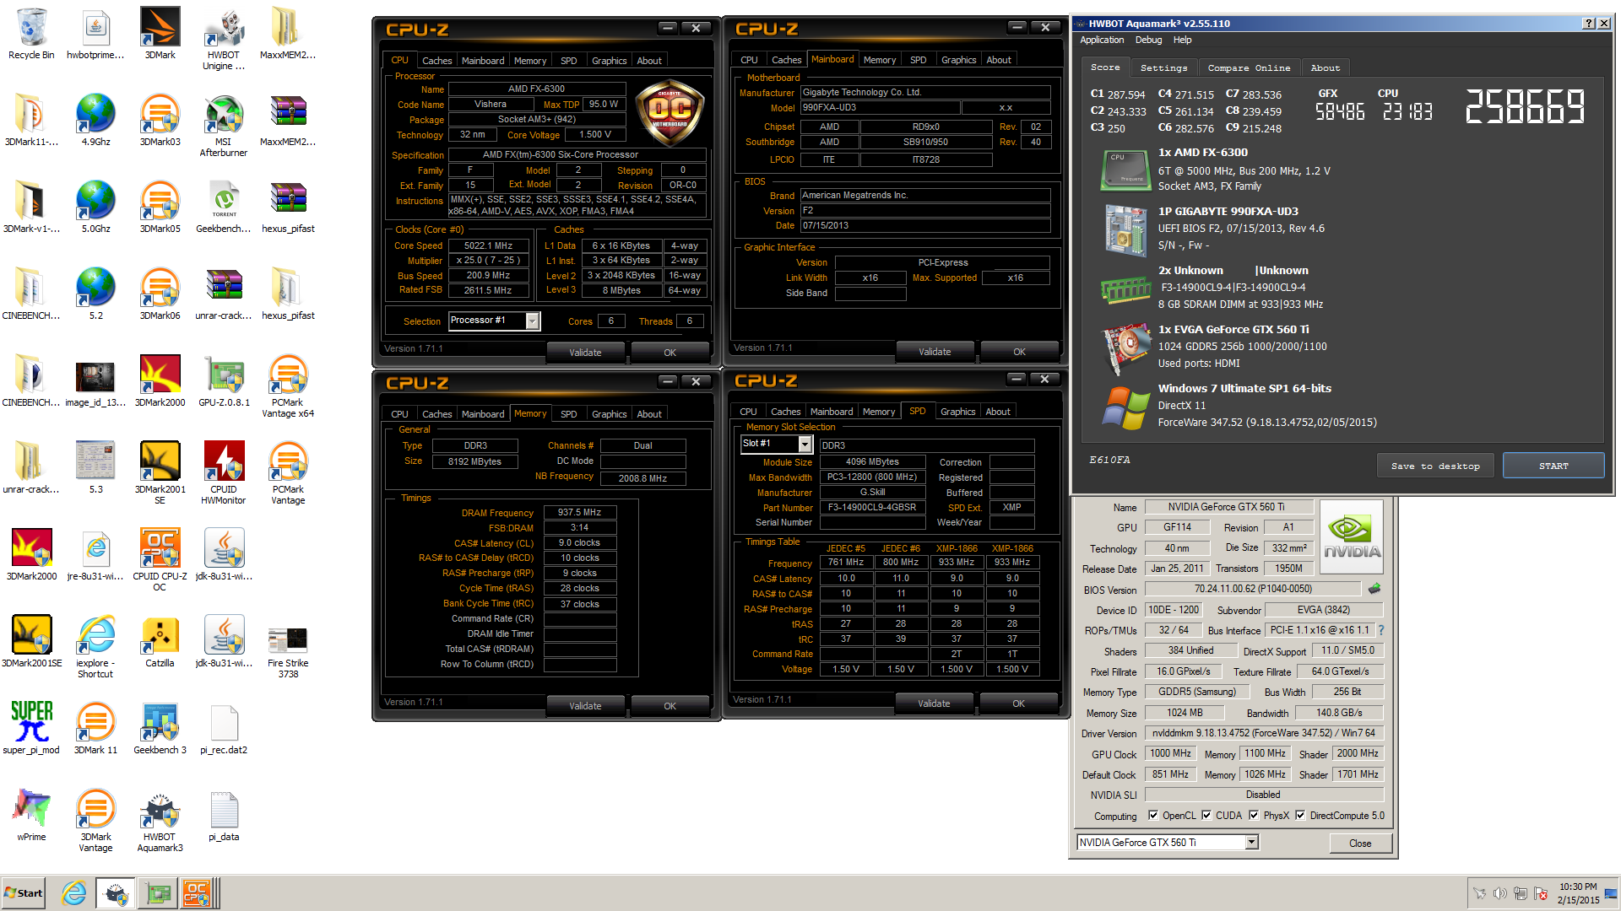Open the GPU-Z.0.8.1 desktop icon
This screenshot has height=911, width=1621.
click(224, 381)
